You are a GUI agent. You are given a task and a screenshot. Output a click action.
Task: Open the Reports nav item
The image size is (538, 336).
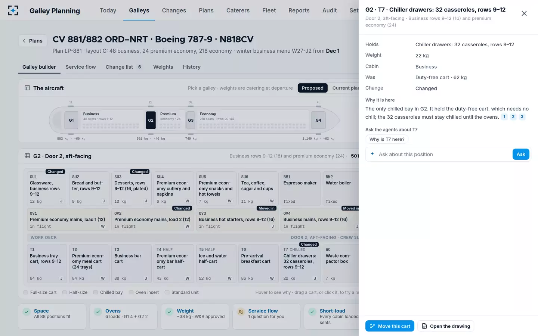pos(299,10)
